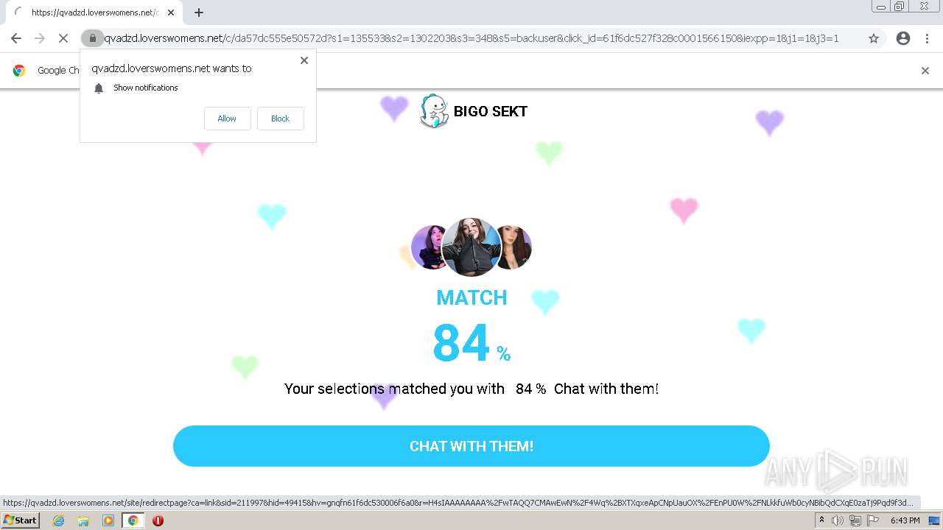The height and width of the screenshot is (530, 943).
Task: Show hidden system tray icons
Action: (x=821, y=520)
